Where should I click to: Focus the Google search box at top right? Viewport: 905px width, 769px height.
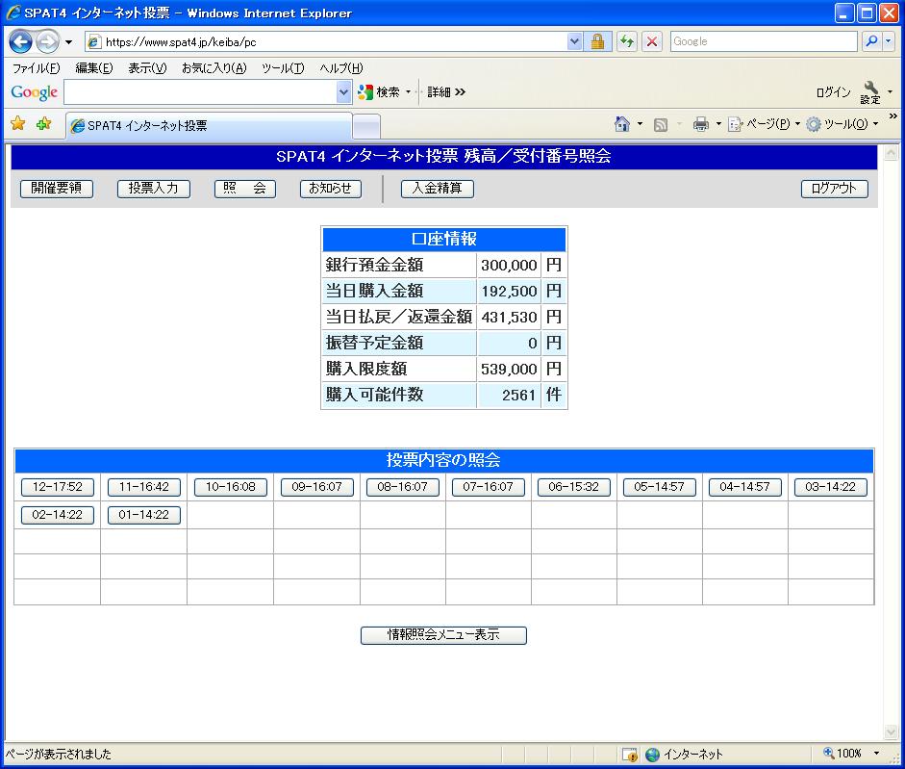click(763, 41)
